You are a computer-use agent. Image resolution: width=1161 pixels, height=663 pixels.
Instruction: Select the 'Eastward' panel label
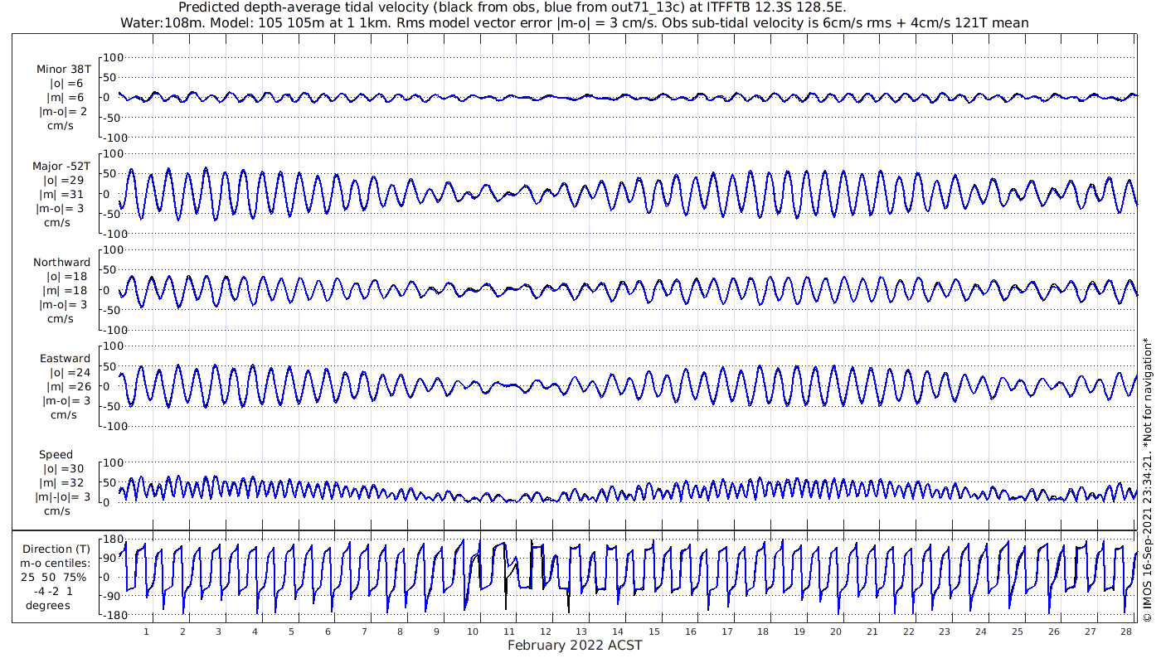(66, 359)
